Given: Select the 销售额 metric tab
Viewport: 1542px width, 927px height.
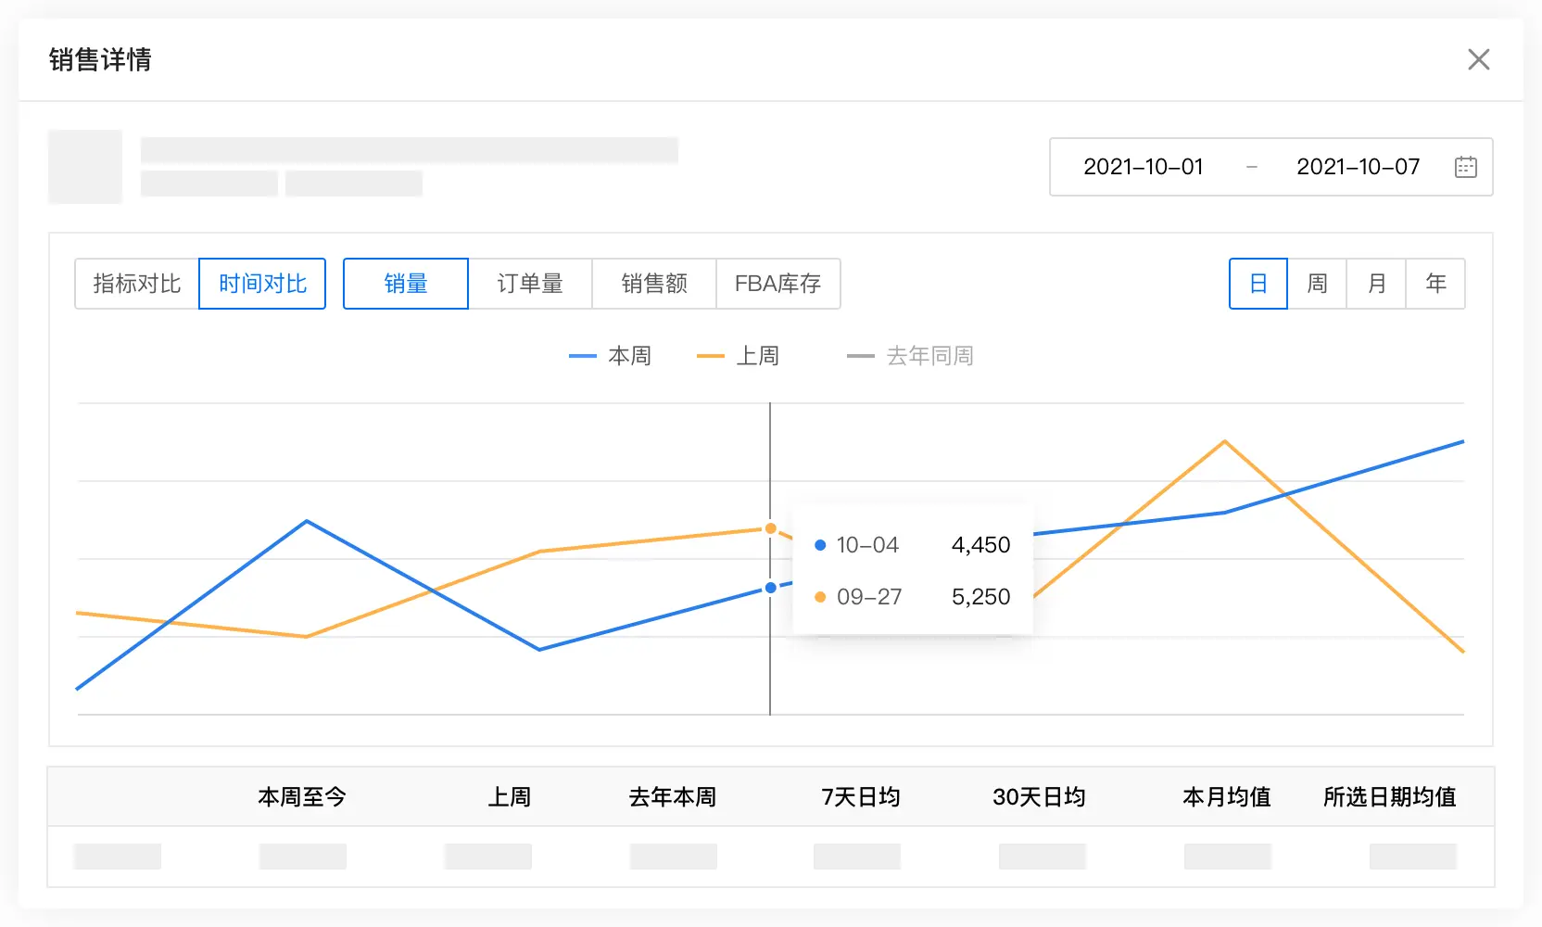Looking at the screenshot, I should click(654, 284).
